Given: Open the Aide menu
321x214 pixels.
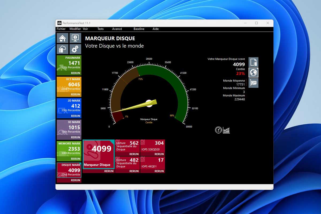Looking at the screenshot, I should tap(155, 29).
